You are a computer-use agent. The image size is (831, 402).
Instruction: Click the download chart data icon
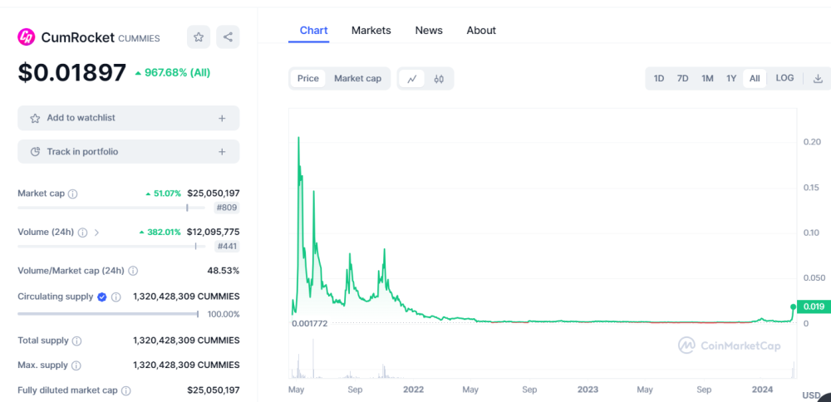click(x=818, y=79)
